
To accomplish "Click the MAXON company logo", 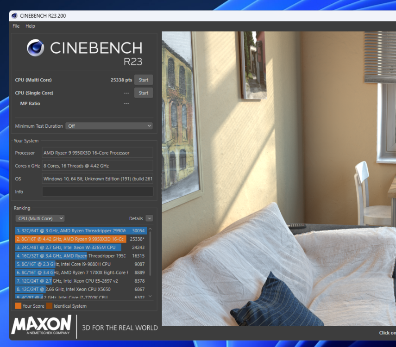I will [41, 325].
